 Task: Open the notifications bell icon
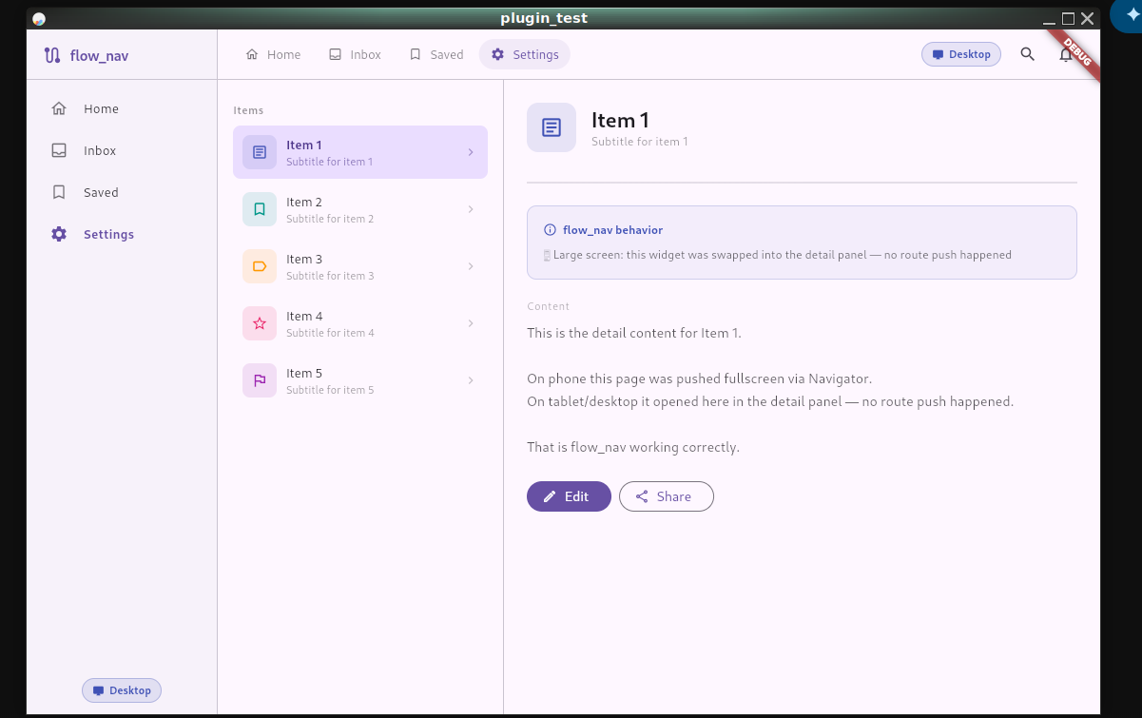(x=1066, y=55)
